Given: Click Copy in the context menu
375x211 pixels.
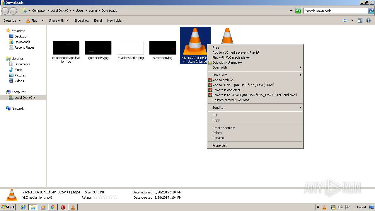Looking at the screenshot, I should click(x=216, y=120).
